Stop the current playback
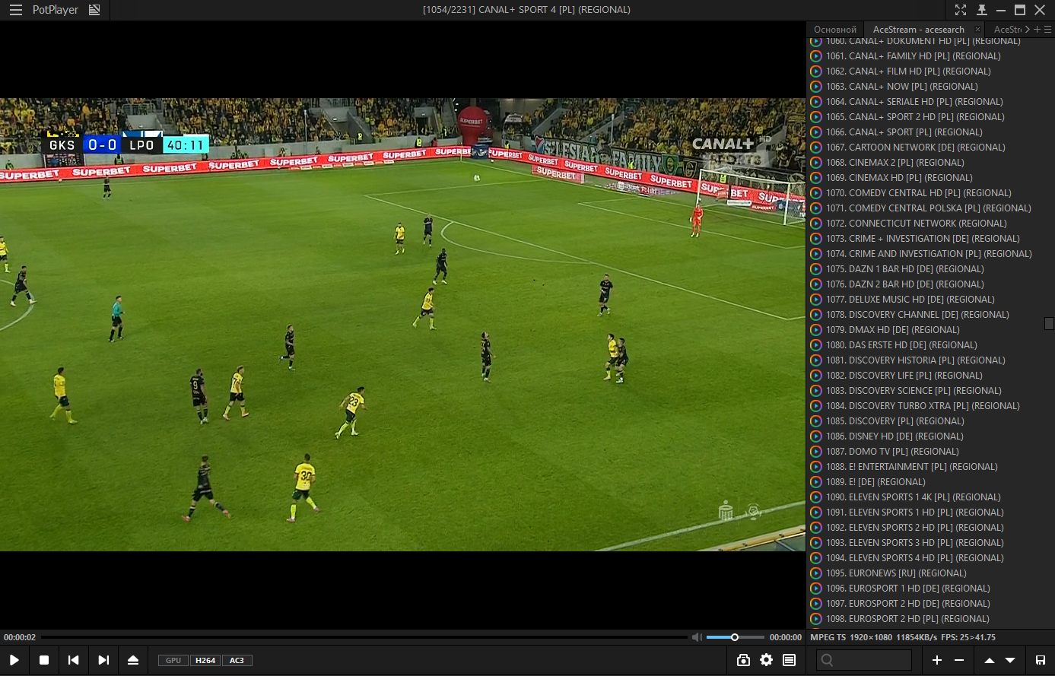This screenshot has width=1055, height=676. (x=44, y=660)
